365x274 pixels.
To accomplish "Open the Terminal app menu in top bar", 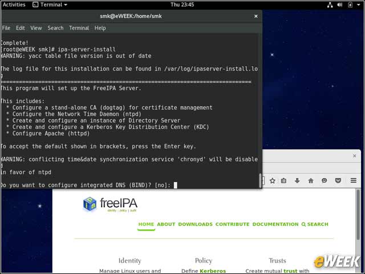I will point(50,5).
